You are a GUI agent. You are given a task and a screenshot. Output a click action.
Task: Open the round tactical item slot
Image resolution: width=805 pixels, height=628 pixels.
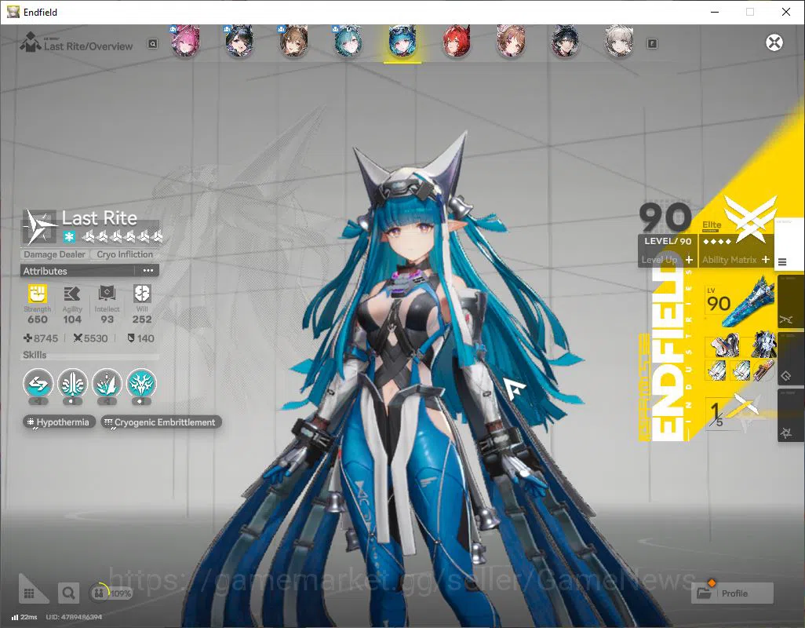coord(763,371)
